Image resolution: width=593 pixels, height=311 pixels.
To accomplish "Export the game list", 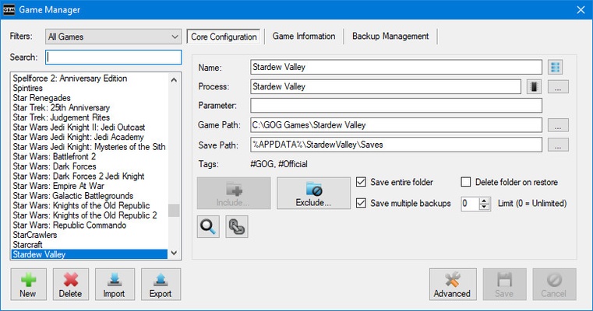I will click(161, 285).
